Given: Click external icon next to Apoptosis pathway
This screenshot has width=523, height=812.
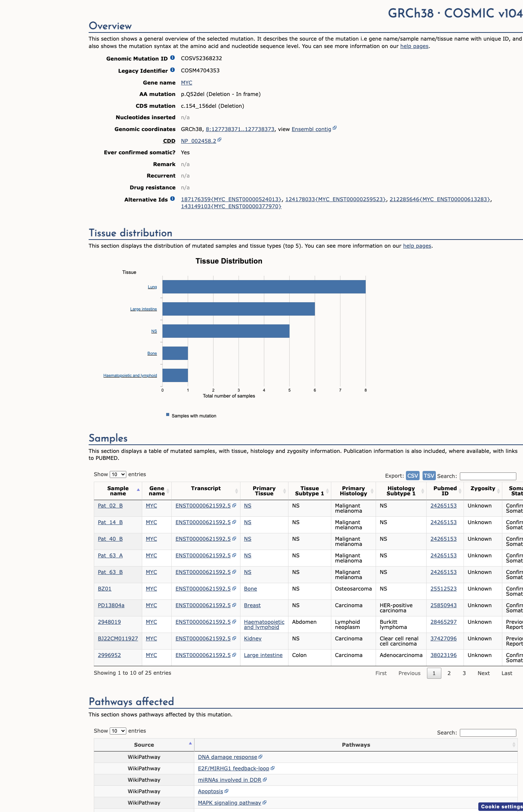Looking at the screenshot, I should point(226,791).
